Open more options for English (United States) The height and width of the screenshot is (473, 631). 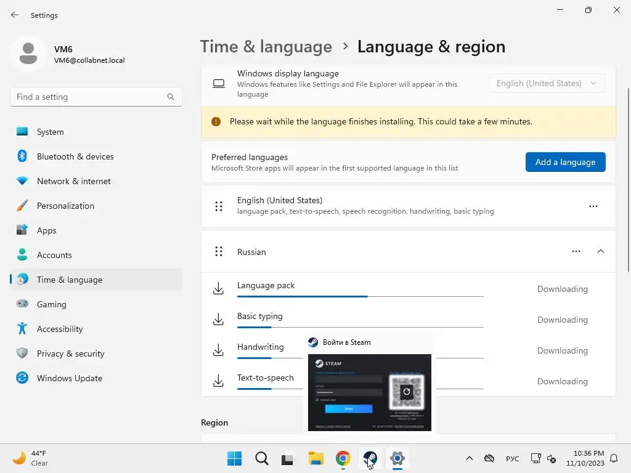(x=593, y=206)
